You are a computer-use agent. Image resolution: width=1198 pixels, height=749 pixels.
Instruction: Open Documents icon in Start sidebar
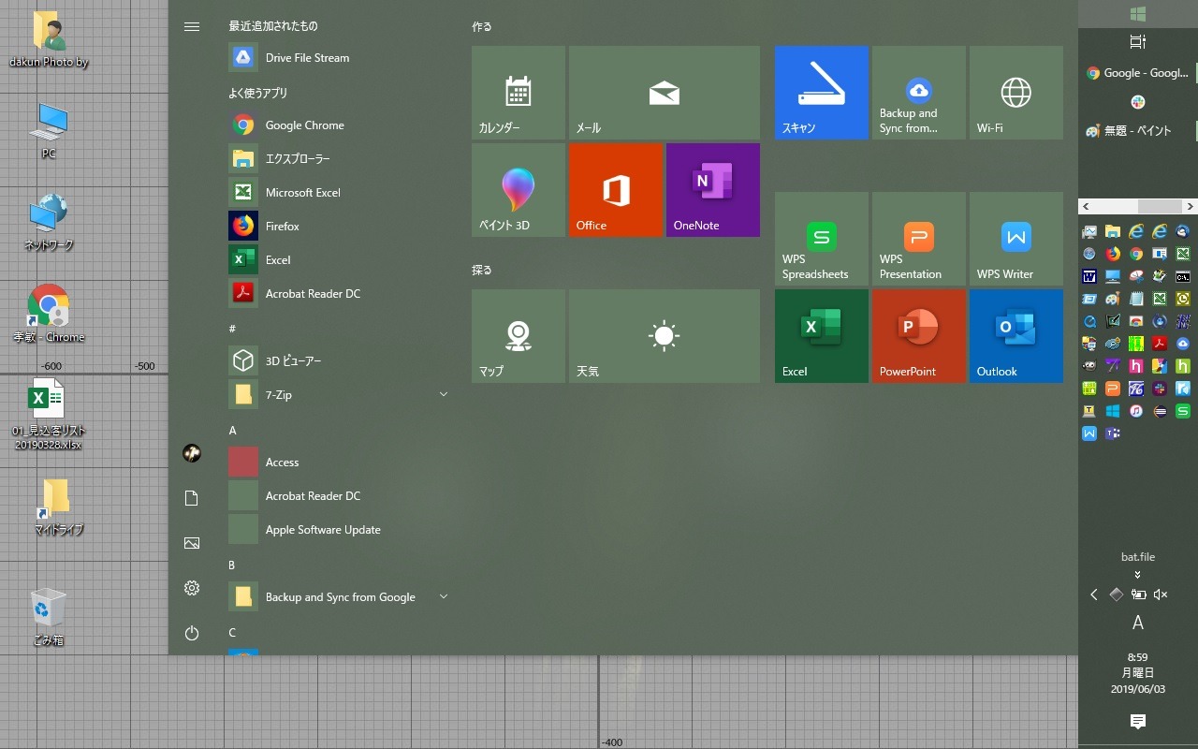[x=192, y=498]
